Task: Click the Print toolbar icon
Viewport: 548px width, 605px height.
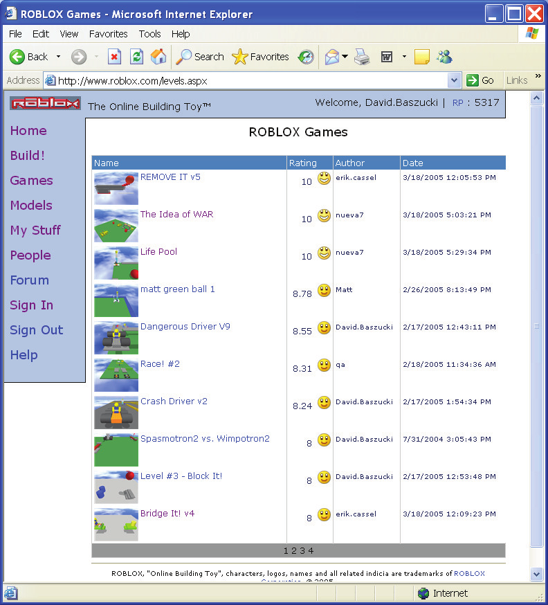Action: 362,57
